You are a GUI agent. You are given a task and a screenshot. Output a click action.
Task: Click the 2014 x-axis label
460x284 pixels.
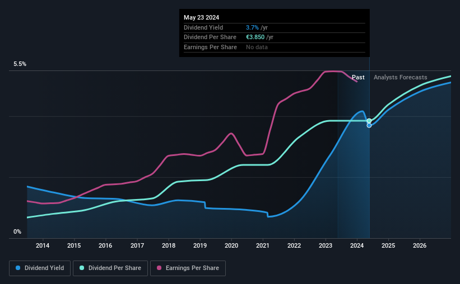[x=43, y=245]
